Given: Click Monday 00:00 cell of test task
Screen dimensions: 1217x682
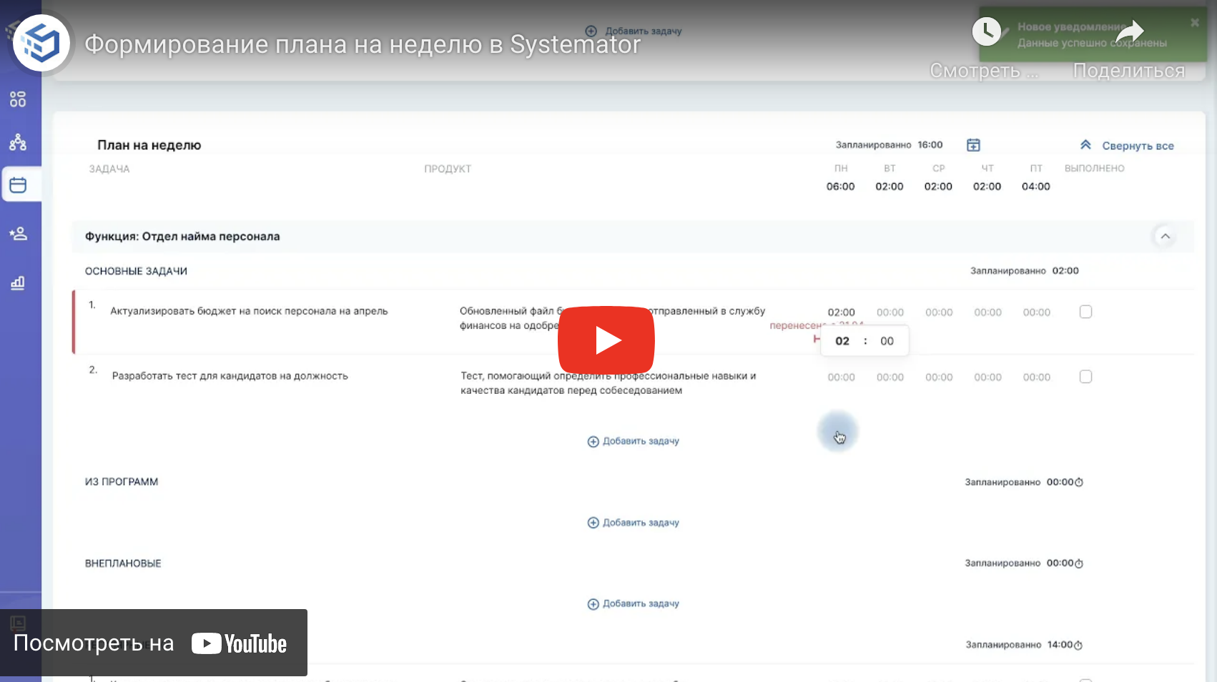Looking at the screenshot, I should [x=842, y=377].
